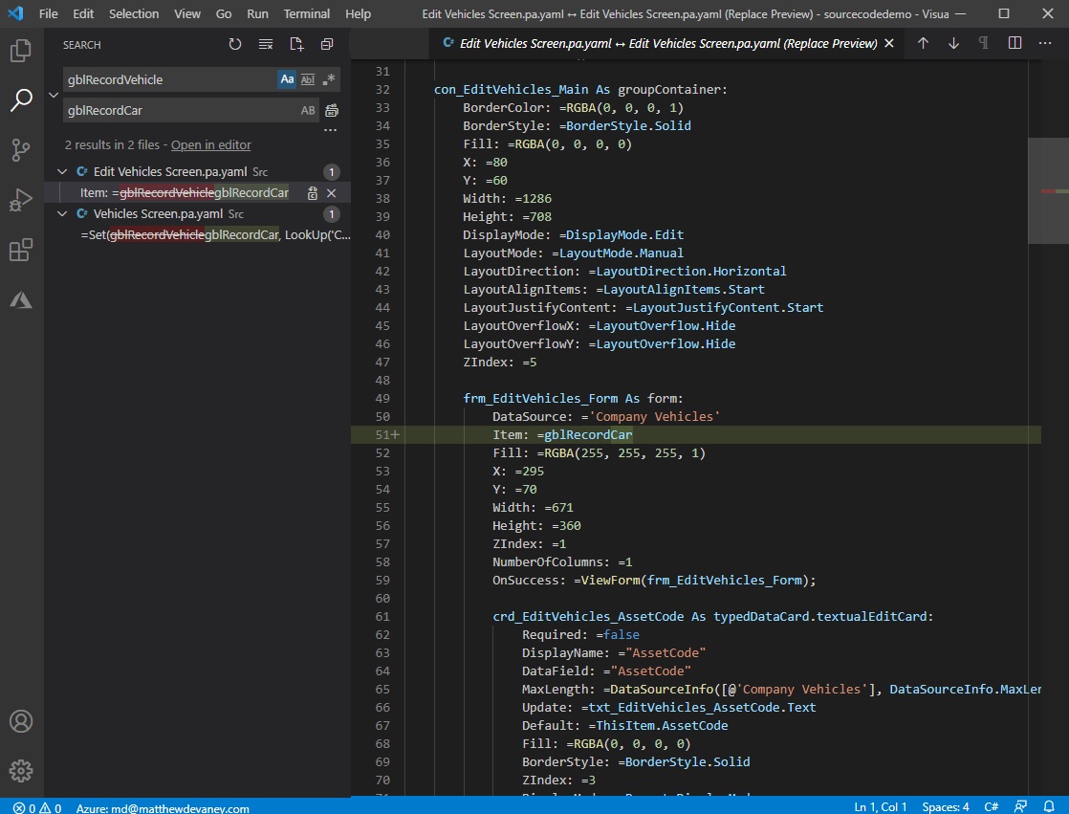
Task: Collapse the Edit Vehicles Screen.pa.yaml results
Action: point(62,171)
